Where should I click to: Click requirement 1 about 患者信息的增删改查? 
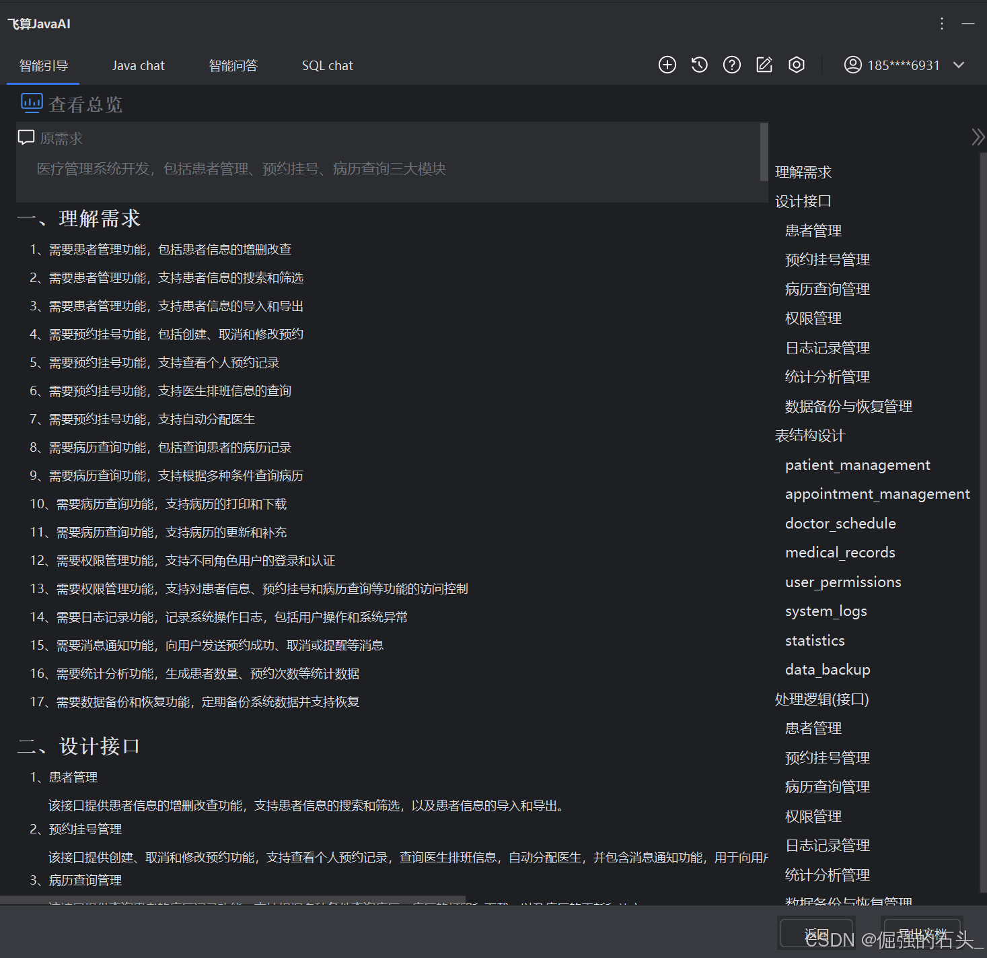(161, 250)
